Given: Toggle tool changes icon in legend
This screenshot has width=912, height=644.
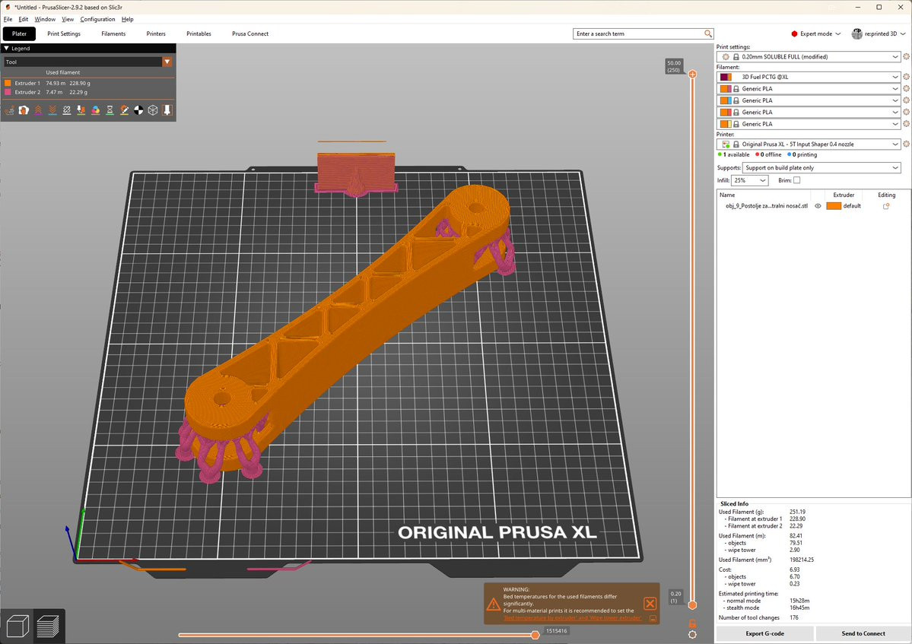Looking at the screenshot, I should (81, 109).
